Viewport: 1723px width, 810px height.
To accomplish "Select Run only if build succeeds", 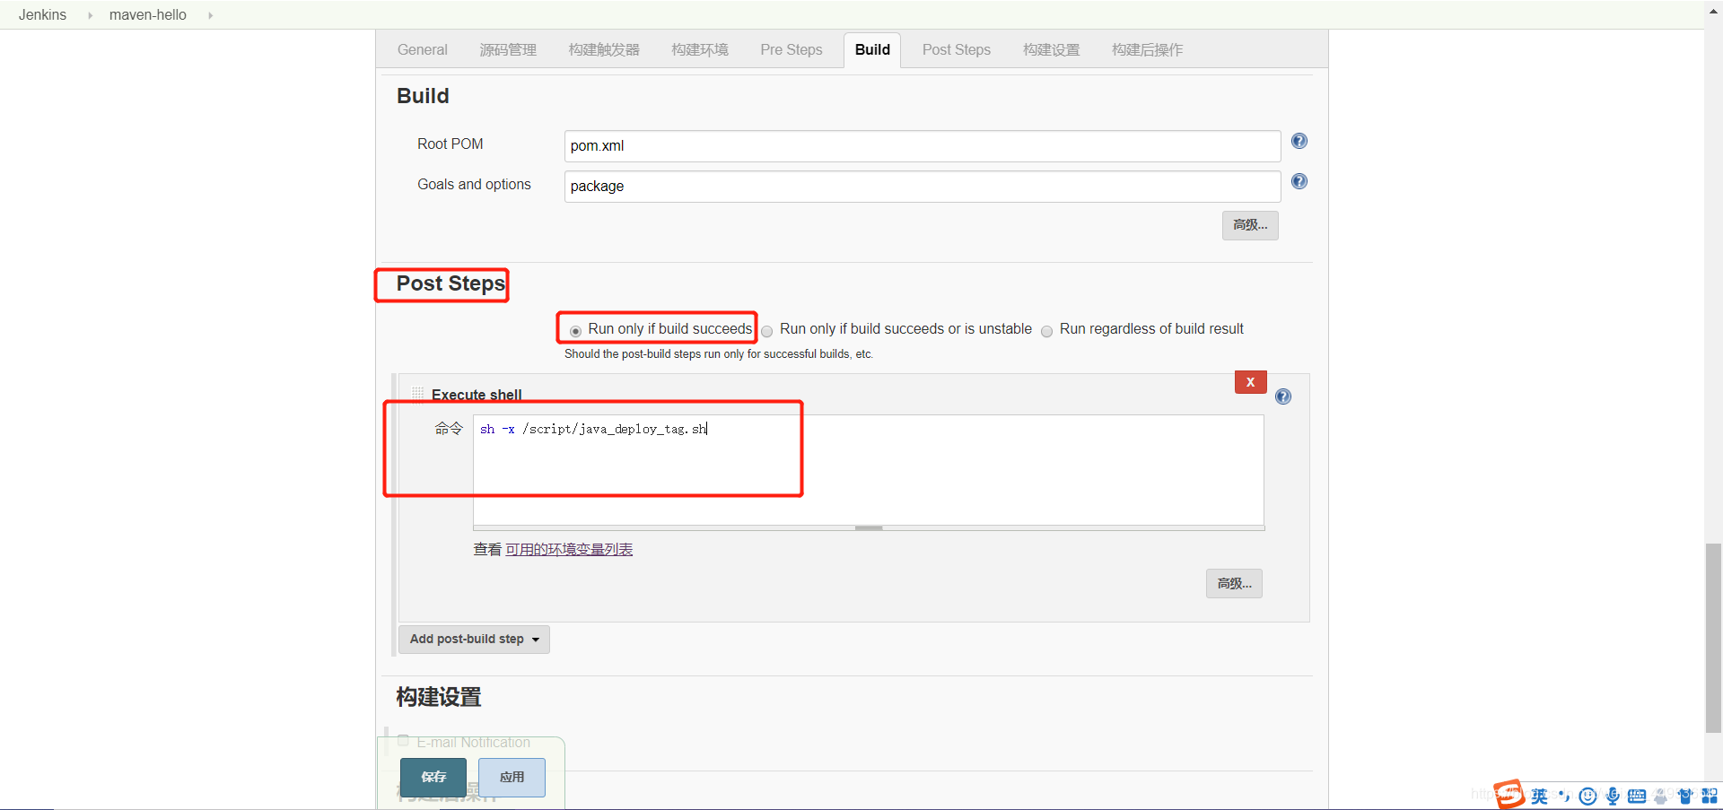I will [576, 331].
